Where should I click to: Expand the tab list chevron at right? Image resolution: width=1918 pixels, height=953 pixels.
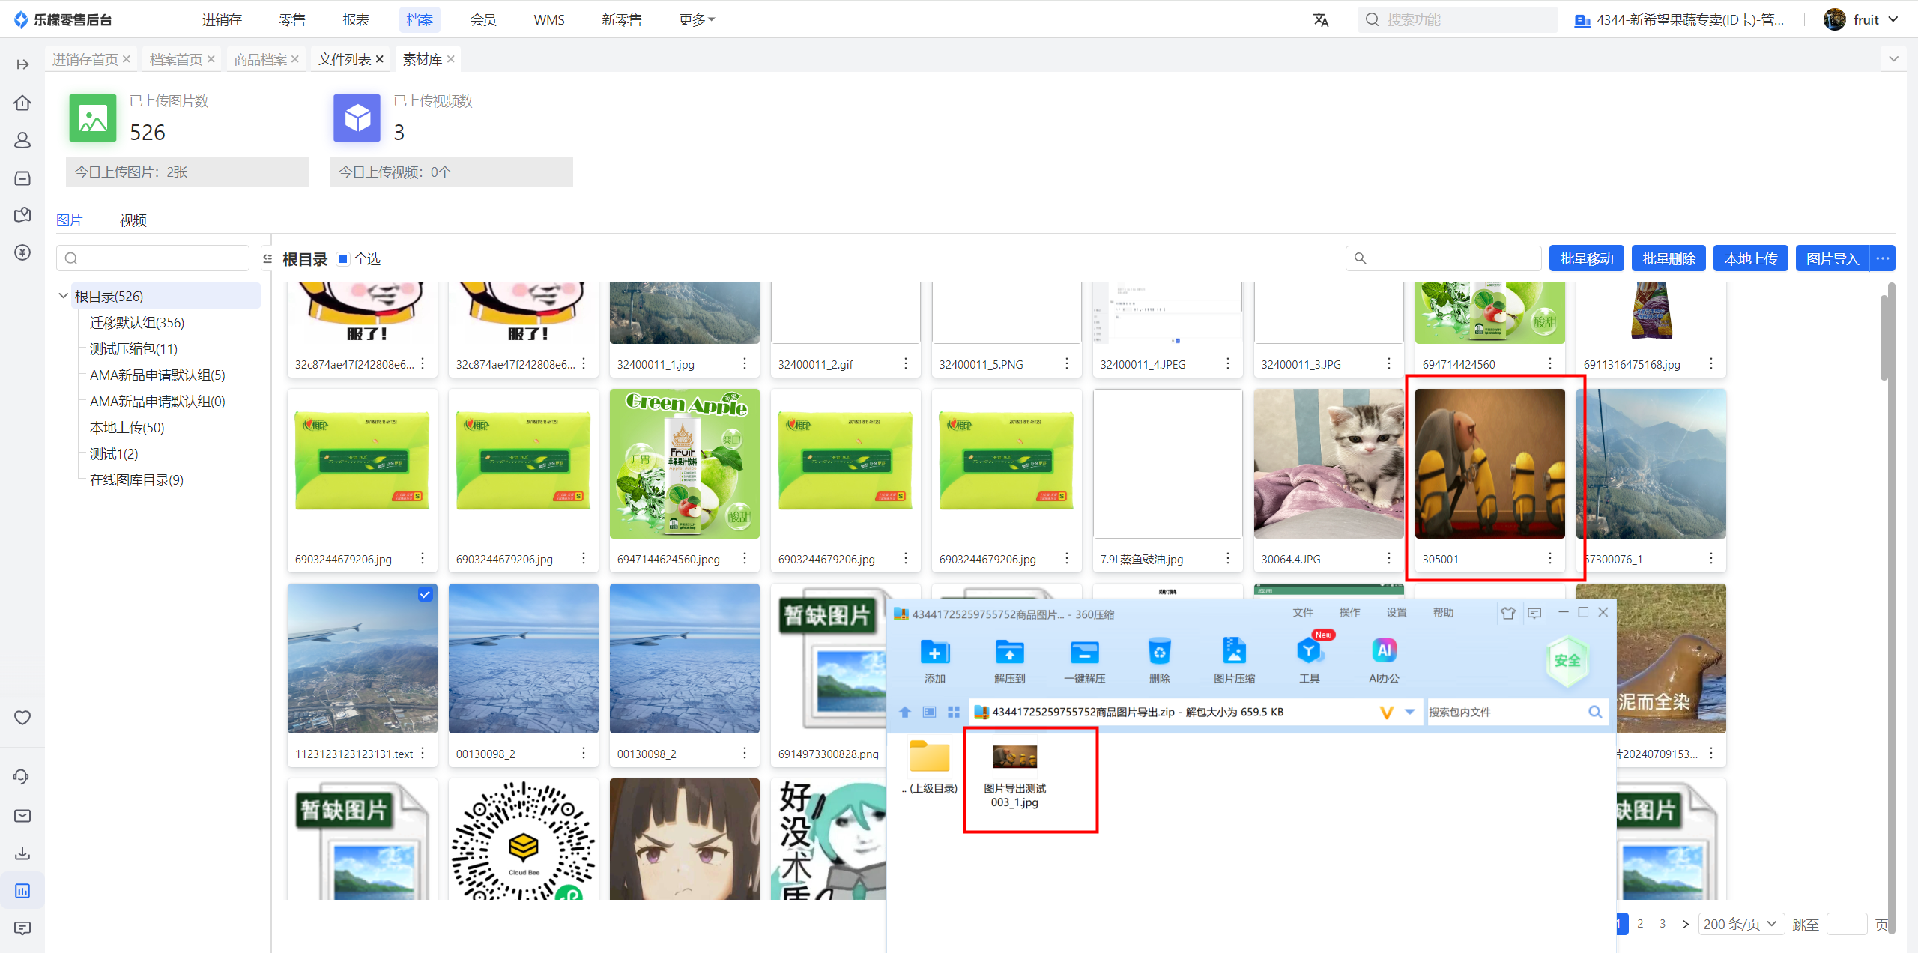point(1893,59)
